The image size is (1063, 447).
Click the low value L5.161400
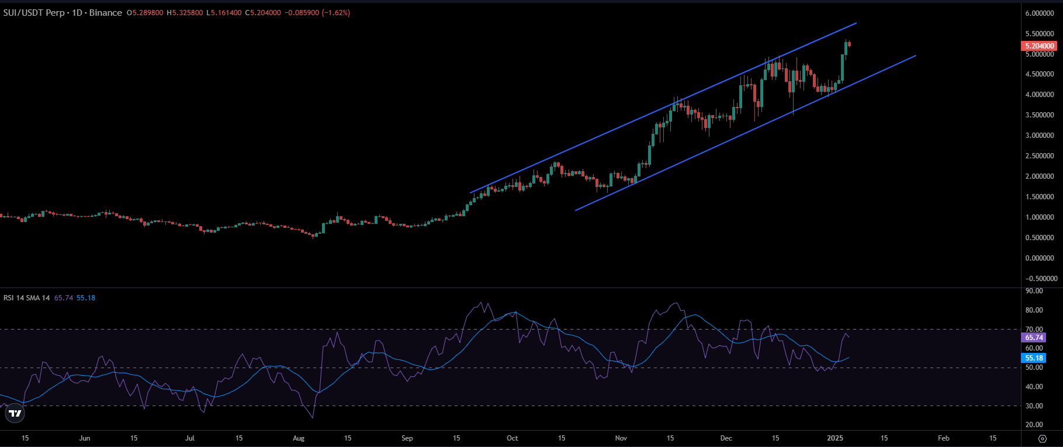pos(224,12)
